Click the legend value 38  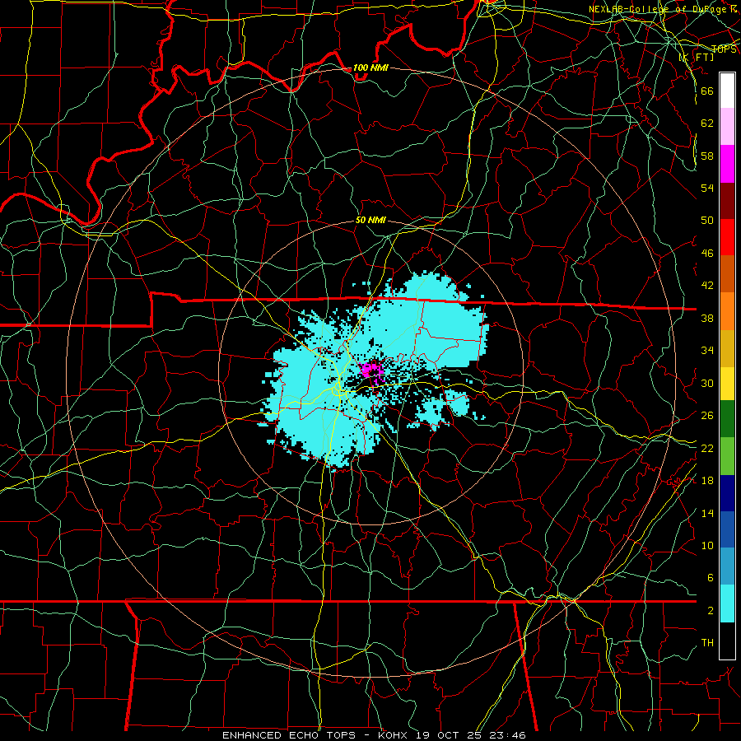707,318
